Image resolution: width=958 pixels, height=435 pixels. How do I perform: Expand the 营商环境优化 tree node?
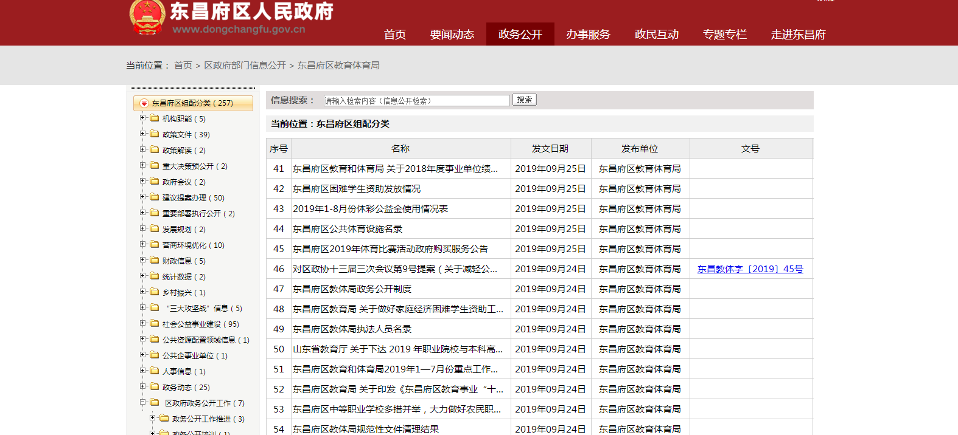[x=142, y=244]
